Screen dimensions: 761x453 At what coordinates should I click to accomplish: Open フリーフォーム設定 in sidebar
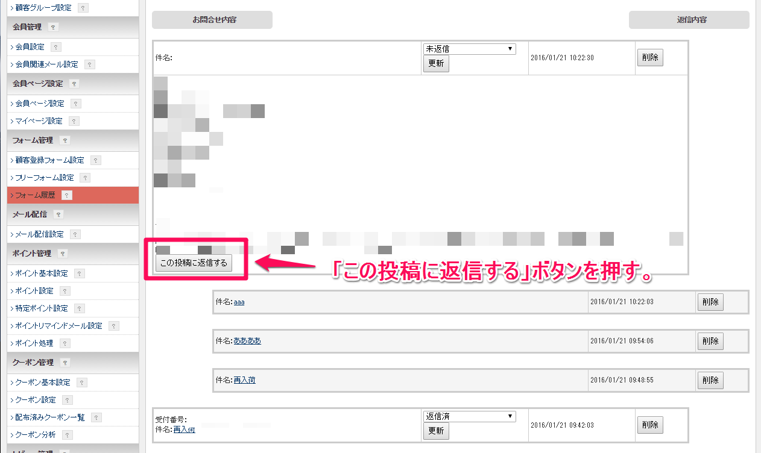point(44,178)
